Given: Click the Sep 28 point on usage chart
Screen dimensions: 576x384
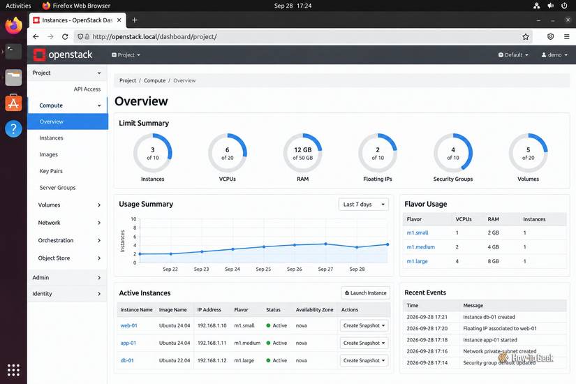Looking at the screenshot, I should [x=357, y=247].
